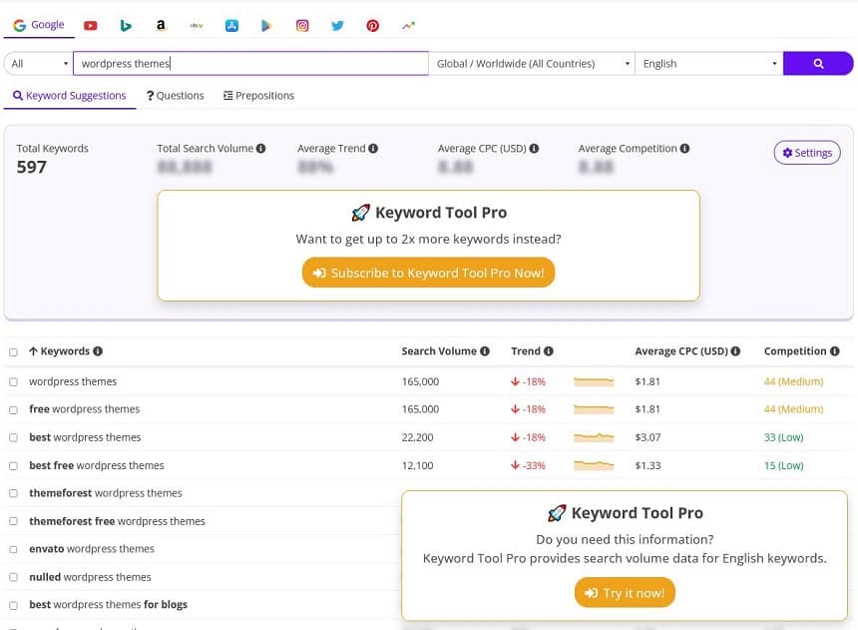
Task: Click the '22,200' search volume value
Action: 417,437
